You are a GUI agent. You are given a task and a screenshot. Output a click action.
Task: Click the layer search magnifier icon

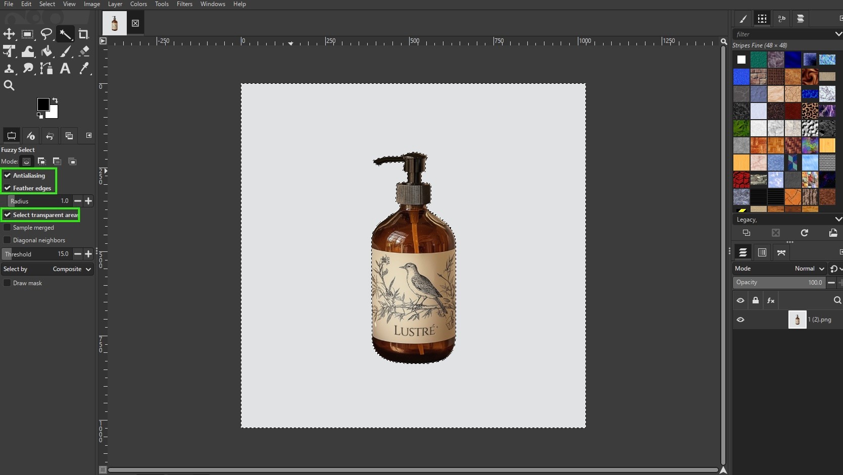837,300
